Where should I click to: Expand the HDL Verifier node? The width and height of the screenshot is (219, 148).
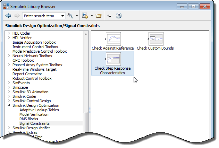[9, 38]
